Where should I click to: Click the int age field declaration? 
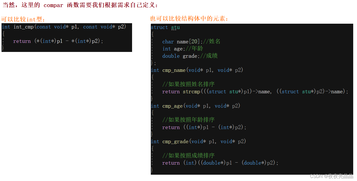point(173,48)
